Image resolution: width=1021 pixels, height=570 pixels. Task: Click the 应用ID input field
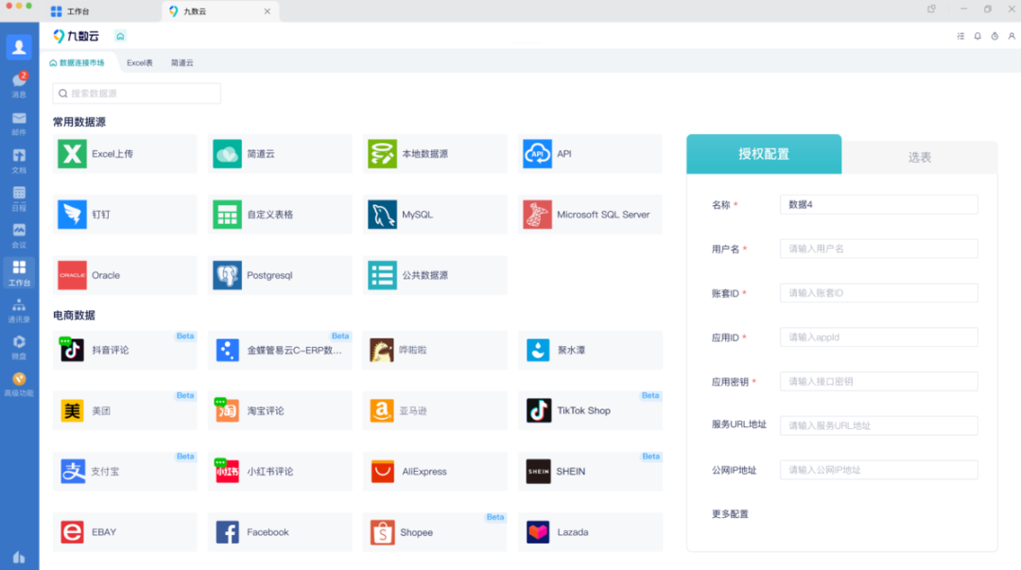[x=878, y=337]
